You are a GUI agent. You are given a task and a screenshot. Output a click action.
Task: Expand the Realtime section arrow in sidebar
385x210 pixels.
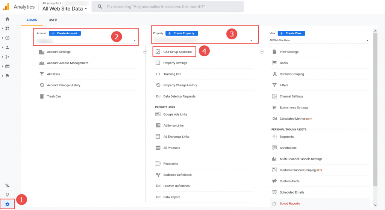click(x=3, y=38)
